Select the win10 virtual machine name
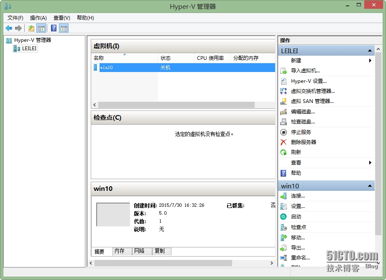This screenshot has width=386, height=280. pyautogui.click(x=106, y=67)
